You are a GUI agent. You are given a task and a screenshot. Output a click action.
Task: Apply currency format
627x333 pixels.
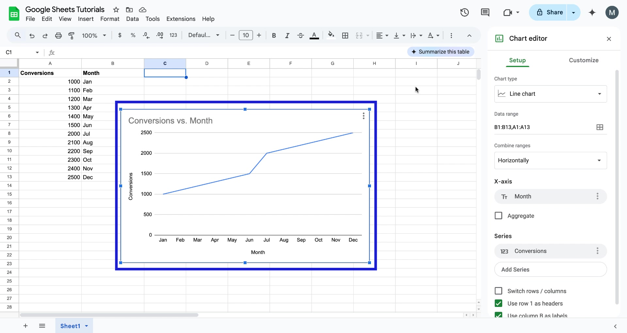120,35
